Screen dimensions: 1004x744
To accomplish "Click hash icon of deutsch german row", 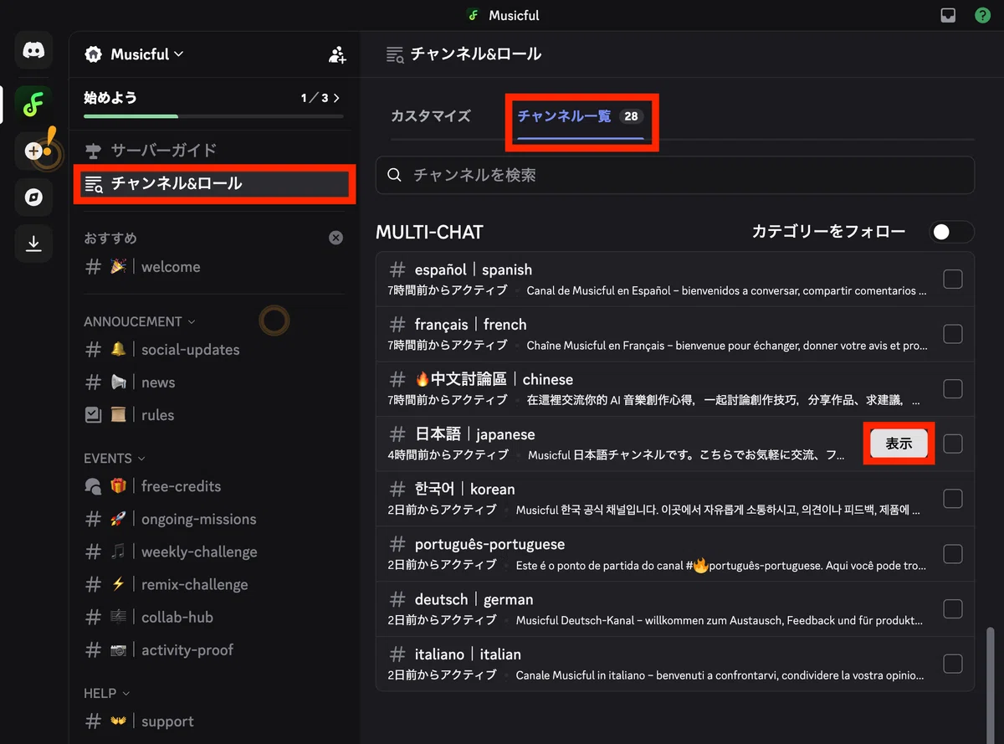I will [x=397, y=599].
